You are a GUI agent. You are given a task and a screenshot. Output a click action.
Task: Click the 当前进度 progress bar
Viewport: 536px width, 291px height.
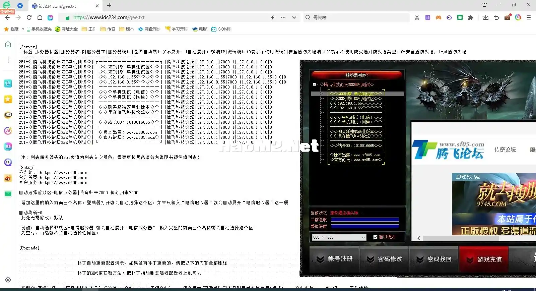pyautogui.click(x=365, y=220)
